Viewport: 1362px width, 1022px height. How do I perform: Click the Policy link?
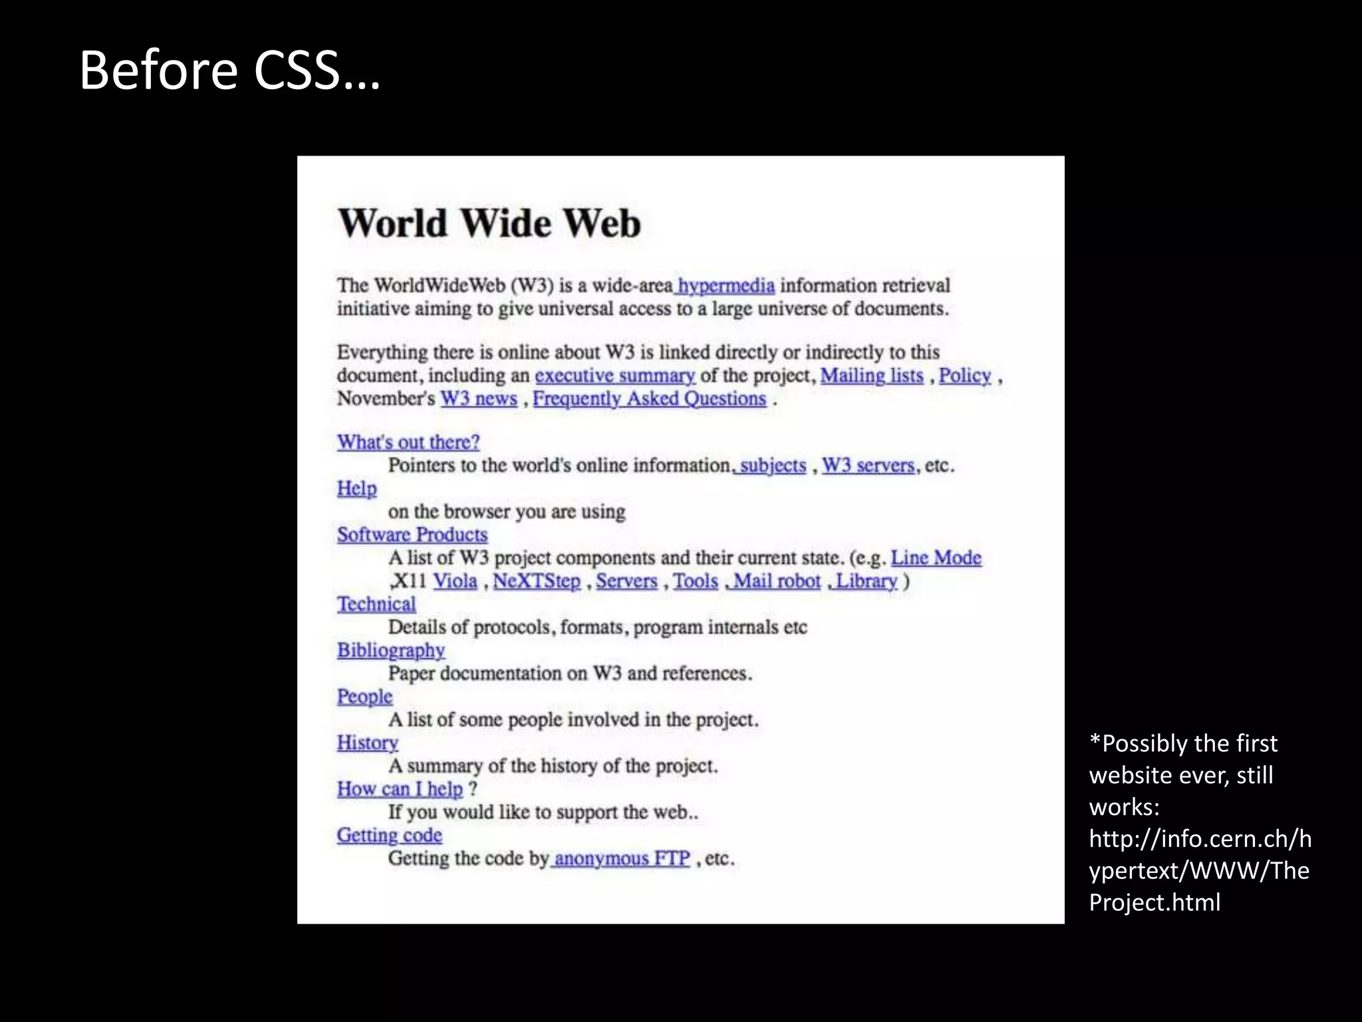(965, 376)
